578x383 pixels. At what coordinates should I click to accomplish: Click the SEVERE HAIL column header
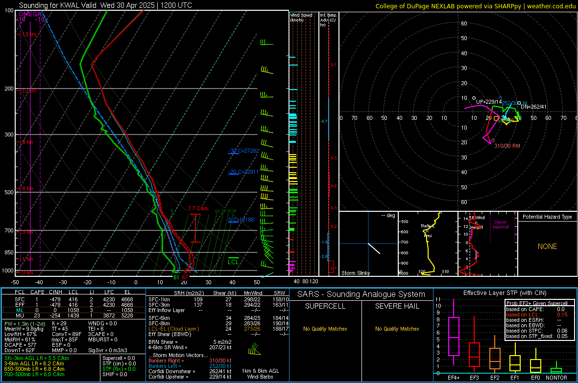[x=397, y=306]
